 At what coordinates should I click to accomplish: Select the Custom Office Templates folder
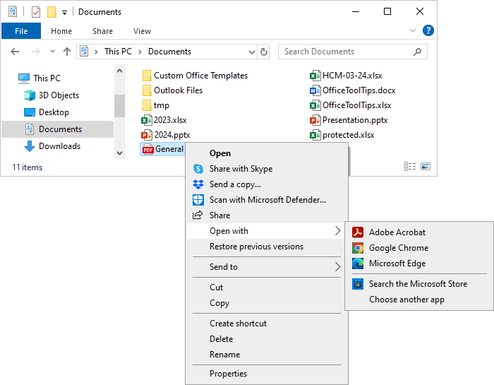195,76
